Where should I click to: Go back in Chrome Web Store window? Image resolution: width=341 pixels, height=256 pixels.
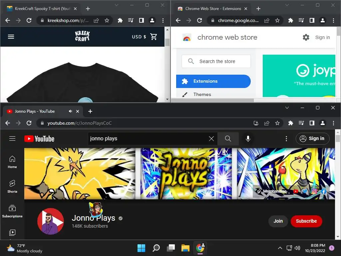(178, 20)
